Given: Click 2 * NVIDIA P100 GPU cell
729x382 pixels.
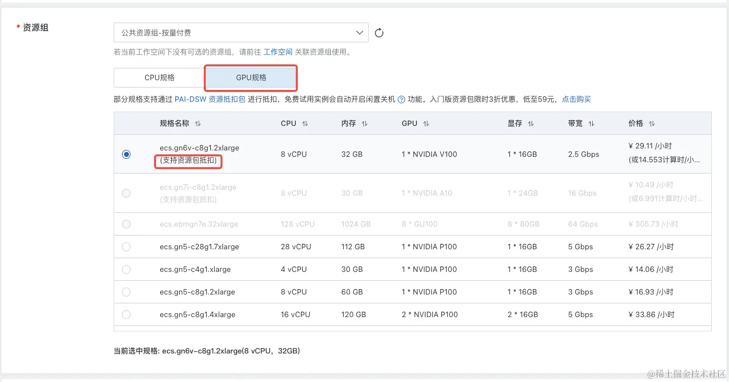Looking at the screenshot, I should click(430, 315).
